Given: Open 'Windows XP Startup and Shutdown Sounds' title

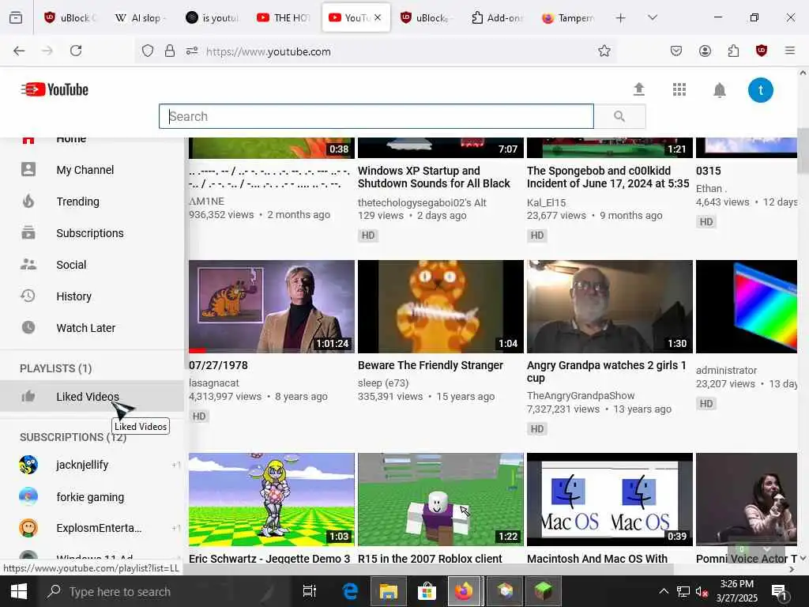Looking at the screenshot, I should (434, 177).
